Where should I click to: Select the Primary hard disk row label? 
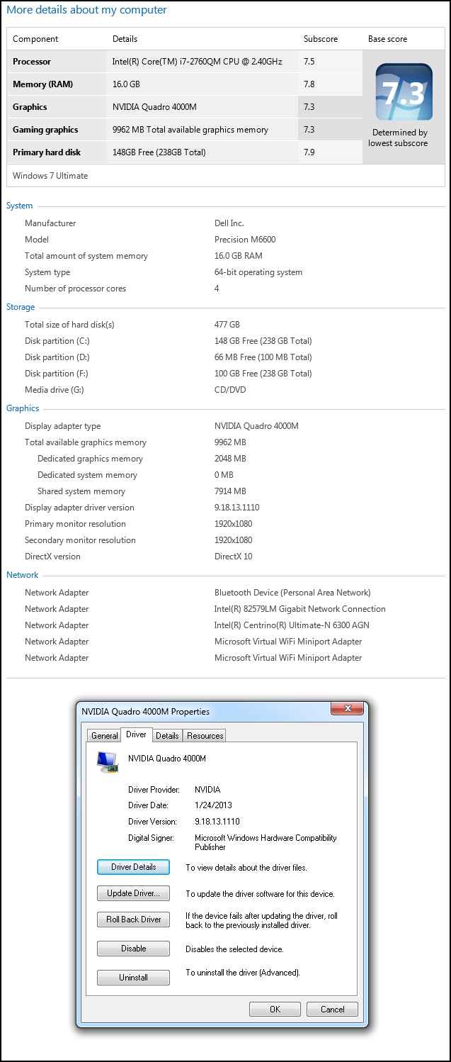[47, 152]
